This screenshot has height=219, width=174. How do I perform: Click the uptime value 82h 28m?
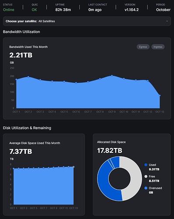[63, 10]
